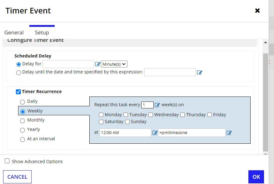Switch to the General tab
The height and width of the screenshot is (184, 274).
click(14, 32)
